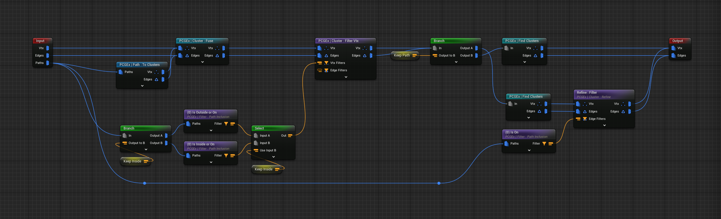Click the Vtx Filters funnel icon on Filter Vtx
This screenshot has height=219, width=721.
click(x=326, y=63)
